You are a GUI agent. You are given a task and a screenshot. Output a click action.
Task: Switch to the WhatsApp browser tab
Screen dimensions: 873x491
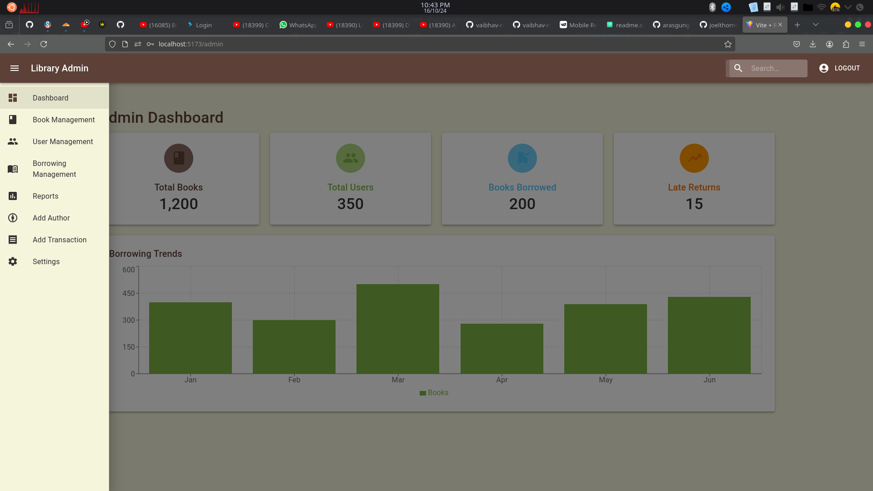click(x=298, y=25)
